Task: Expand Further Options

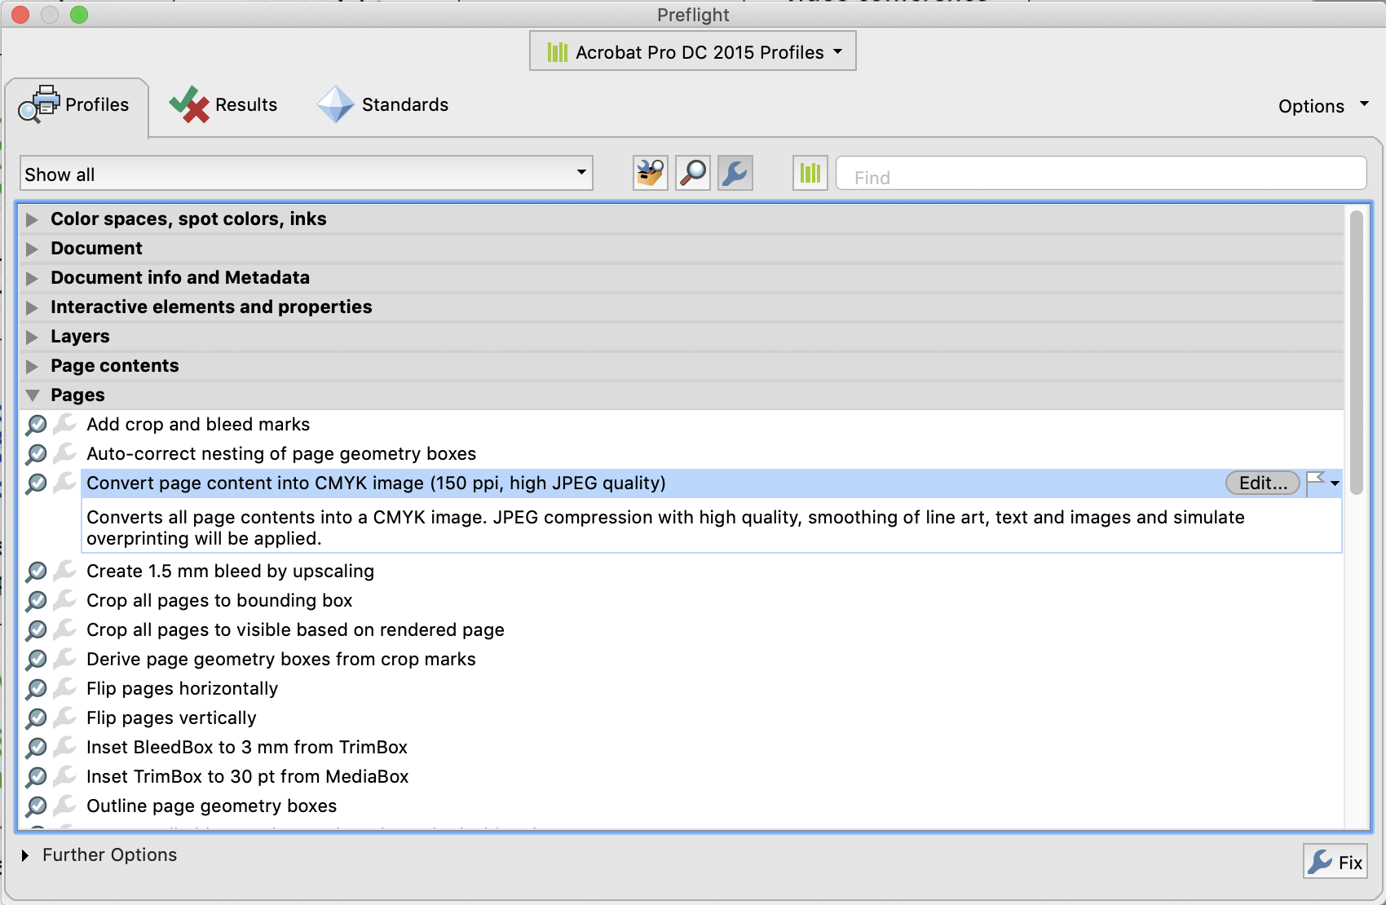Action: 24,855
